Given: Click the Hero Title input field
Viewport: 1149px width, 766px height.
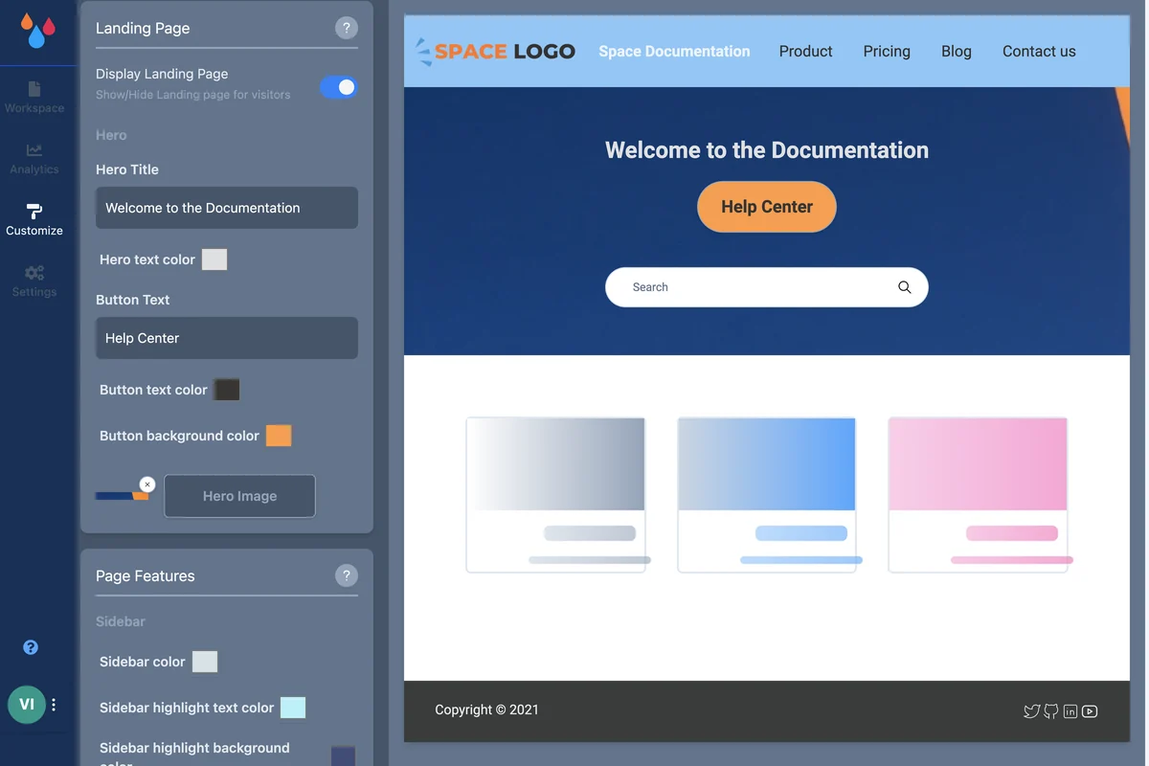Looking at the screenshot, I should (227, 208).
